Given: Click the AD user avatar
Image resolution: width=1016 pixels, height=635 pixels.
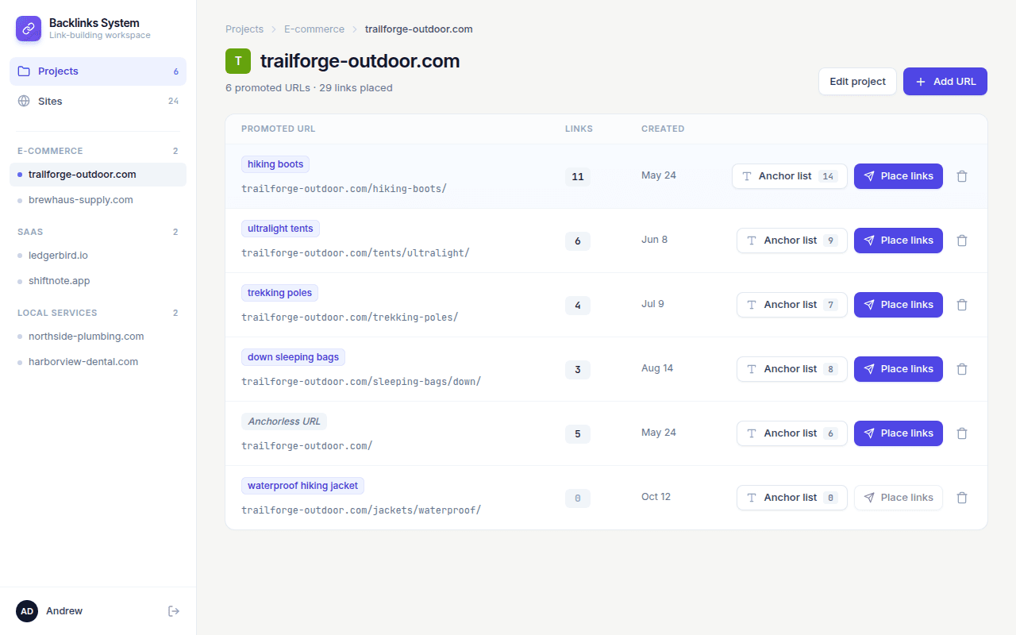Looking at the screenshot, I should click(x=27, y=611).
